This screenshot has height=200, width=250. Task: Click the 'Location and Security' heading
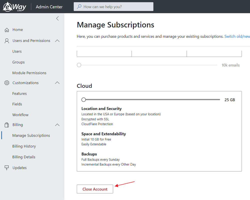101,109
